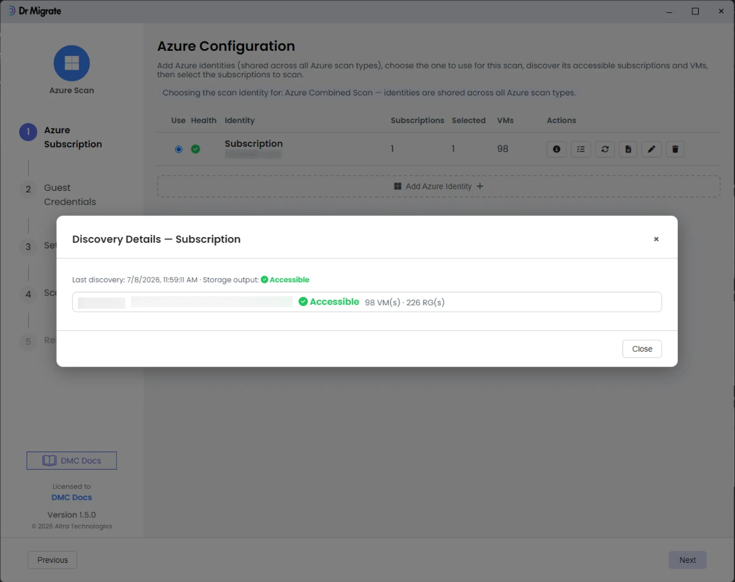The width and height of the screenshot is (735, 582).
Task: Open DMC Docs button
Action: click(x=72, y=461)
